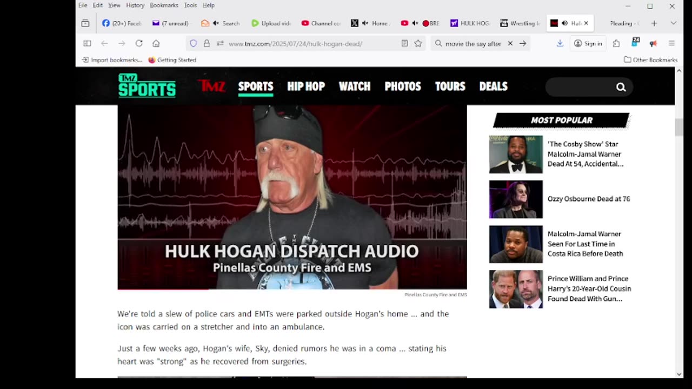Open the megaphone extension icon

click(x=653, y=43)
